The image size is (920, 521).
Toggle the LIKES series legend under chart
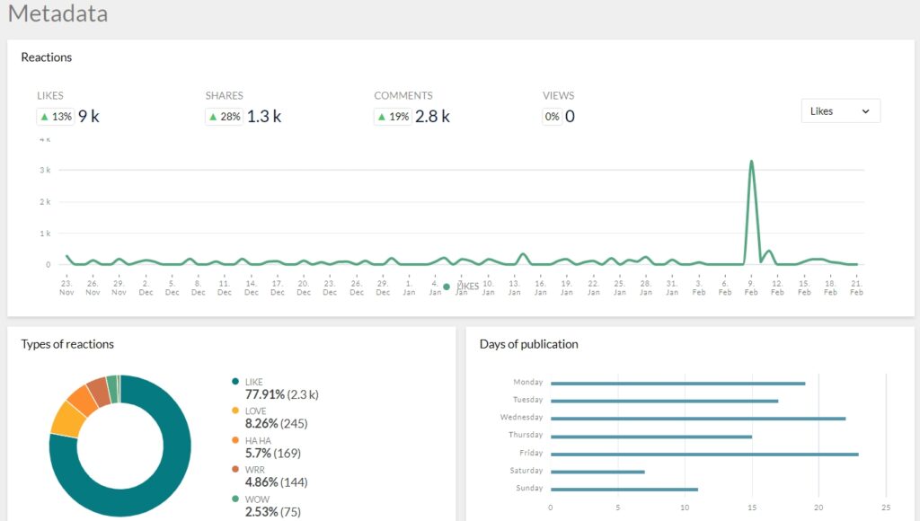click(461, 287)
